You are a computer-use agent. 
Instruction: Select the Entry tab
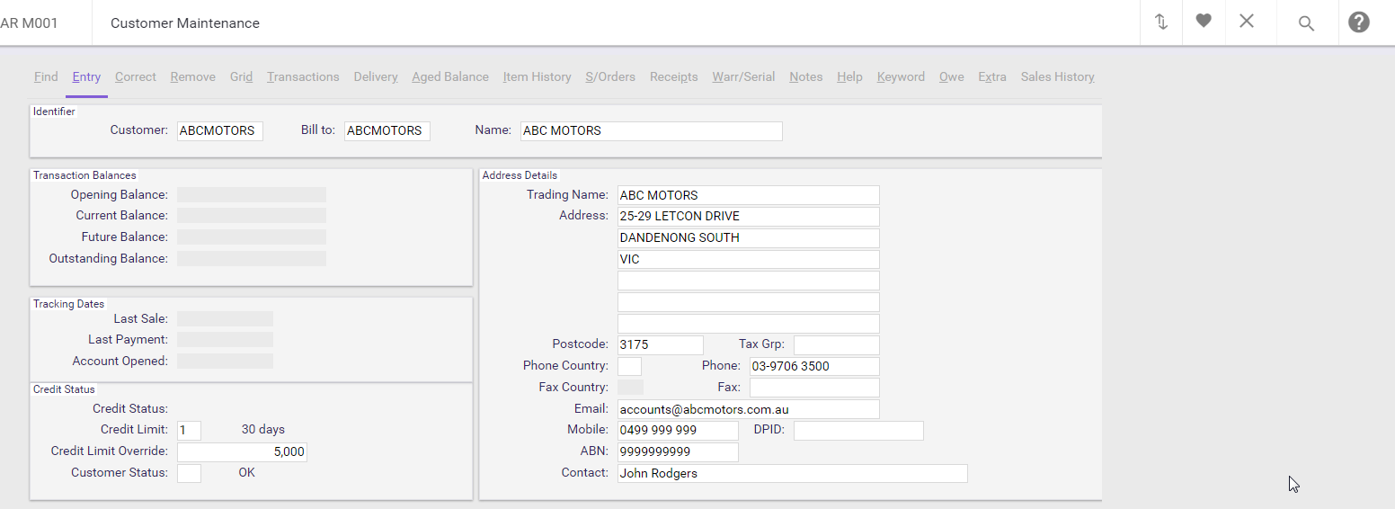[86, 76]
